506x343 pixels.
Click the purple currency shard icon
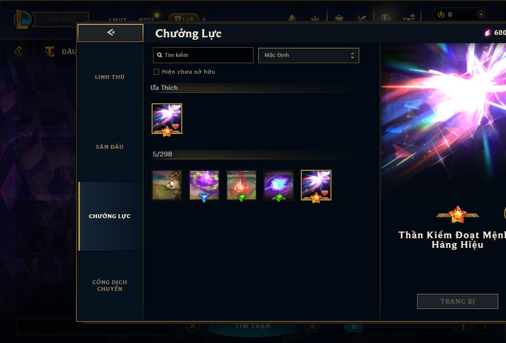click(x=487, y=33)
